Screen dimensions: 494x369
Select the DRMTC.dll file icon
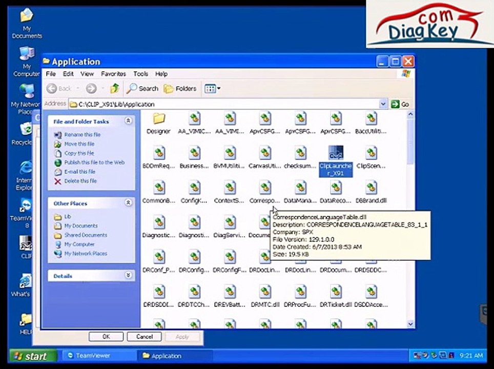click(265, 292)
